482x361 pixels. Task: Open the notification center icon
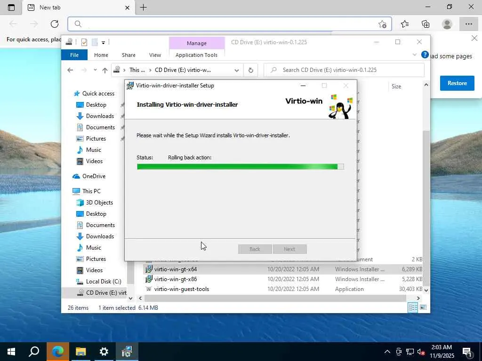click(467, 352)
